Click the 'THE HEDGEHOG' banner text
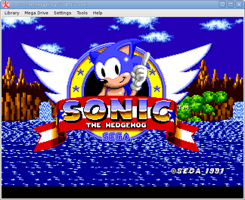Viewport: 245px width, 200px height. (x=116, y=125)
